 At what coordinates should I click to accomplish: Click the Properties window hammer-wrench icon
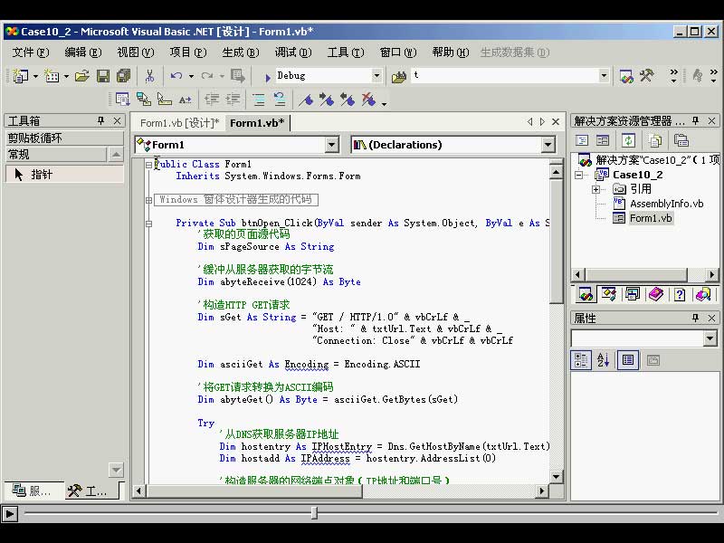pos(646,76)
